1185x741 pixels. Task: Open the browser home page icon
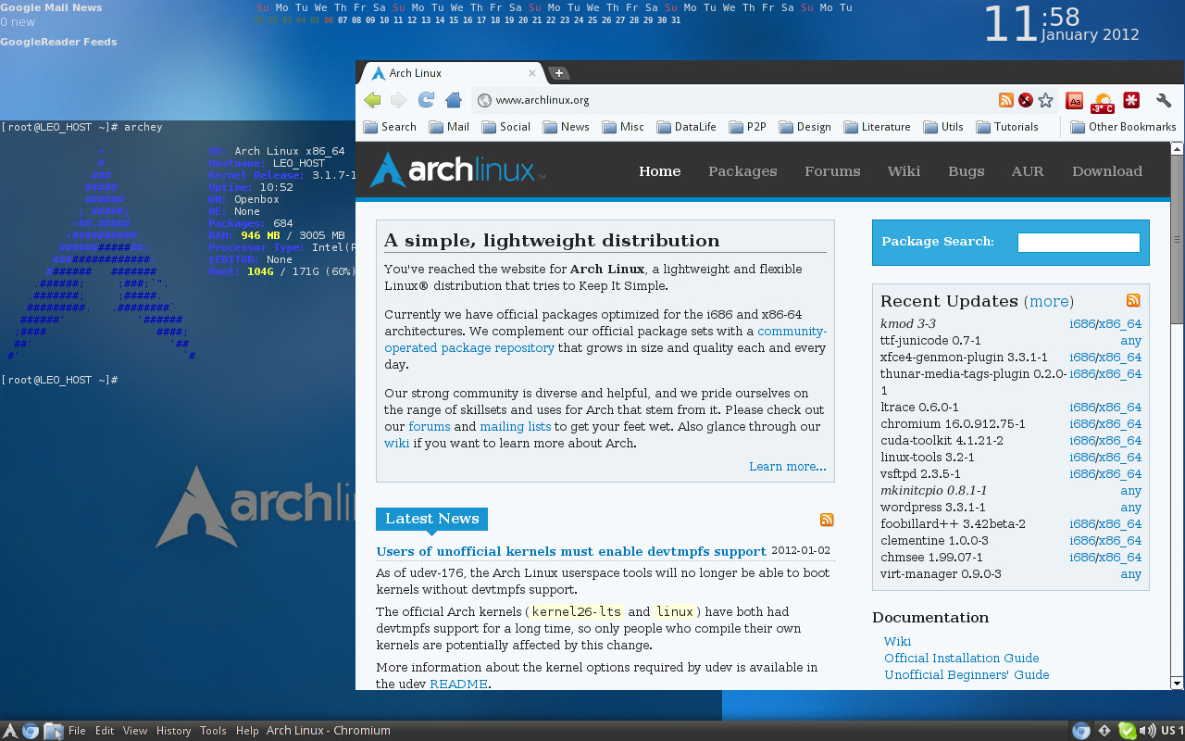tap(453, 100)
